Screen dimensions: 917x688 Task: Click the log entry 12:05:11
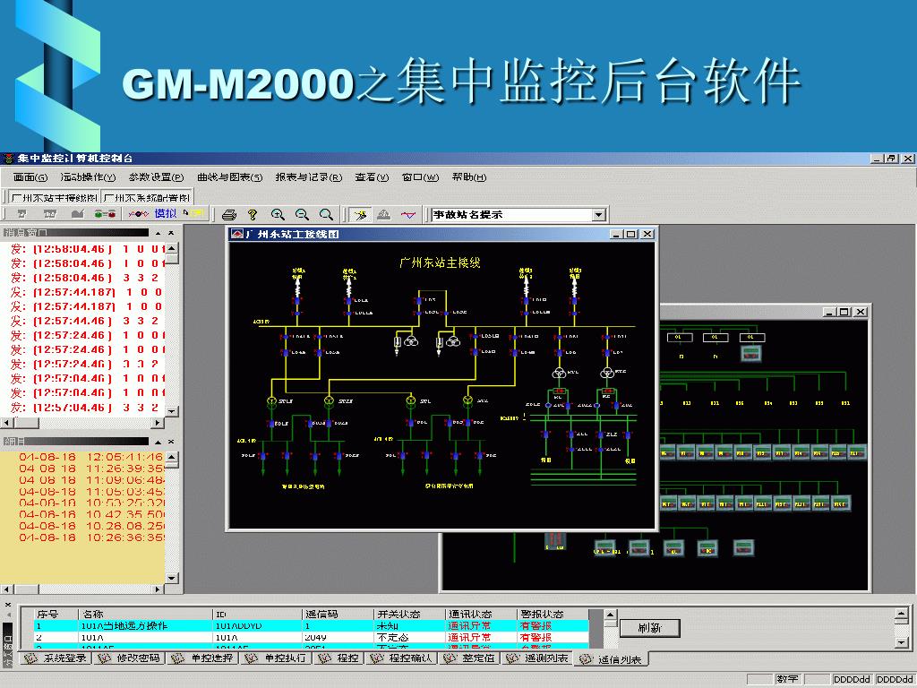tap(90, 457)
